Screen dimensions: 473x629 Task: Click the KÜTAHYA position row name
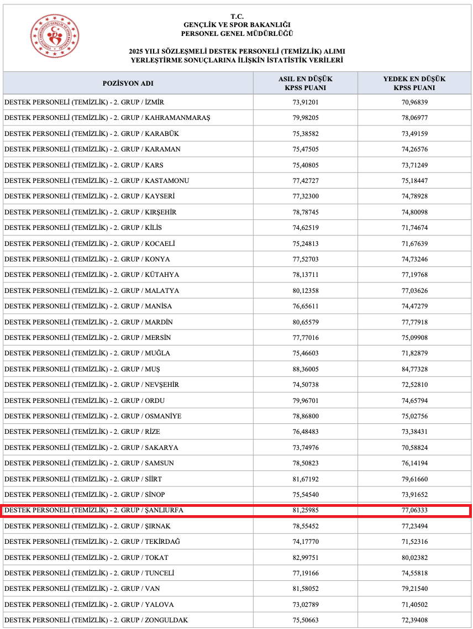click(92, 275)
